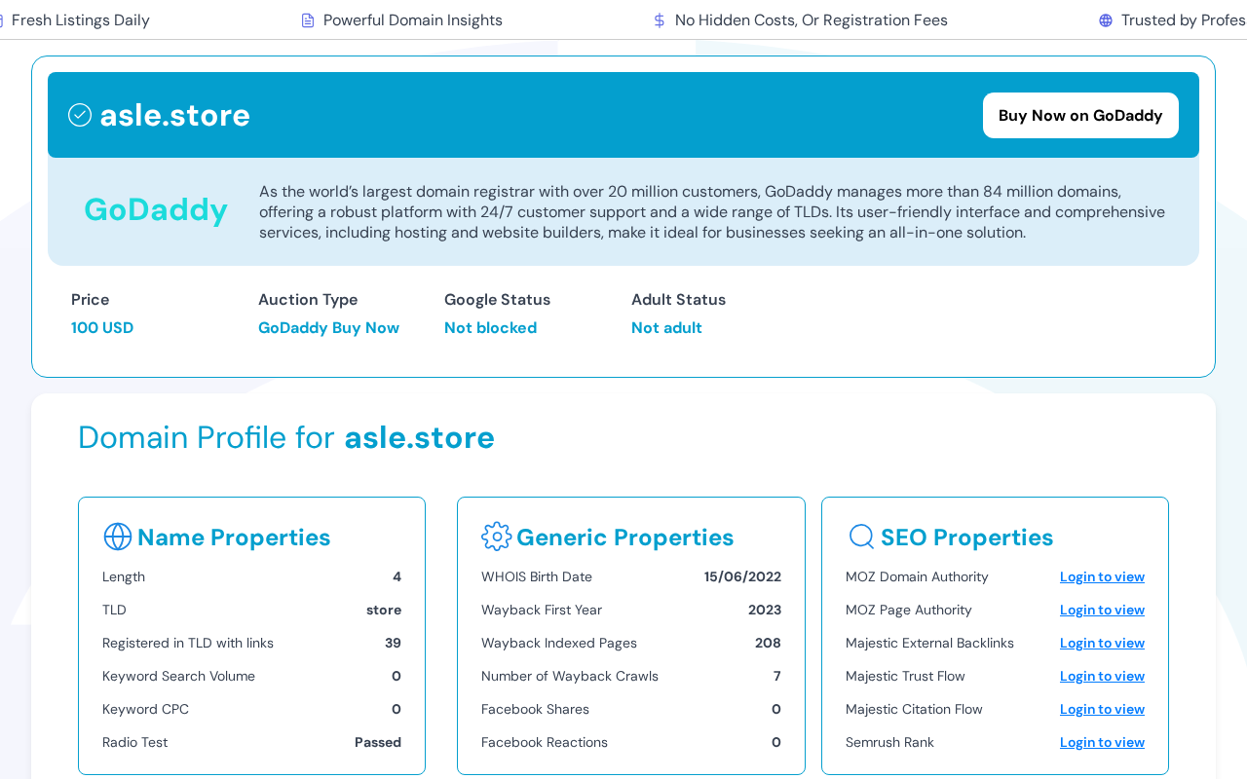This screenshot has height=779, width=1247.
Task: Click the Wayback First Year value 2023
Action: (x=765, y=610)
